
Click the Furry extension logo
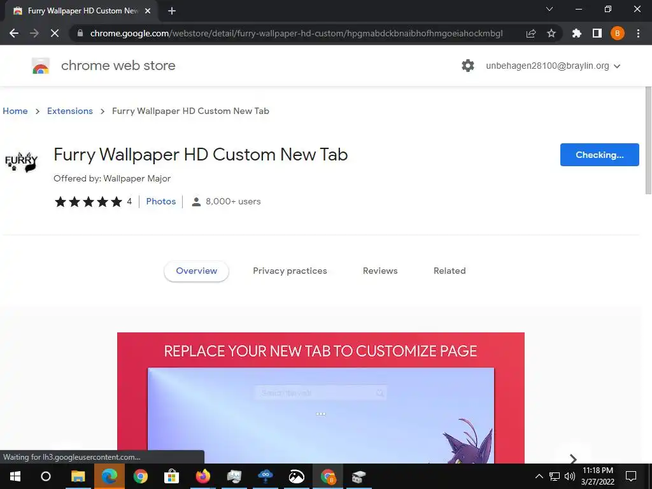tap(21, 161)
